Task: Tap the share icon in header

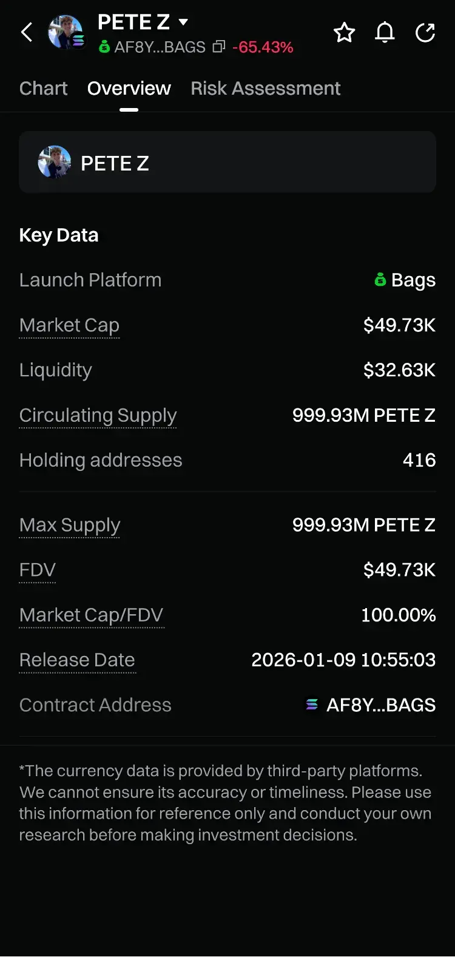Action: (425, 33)
